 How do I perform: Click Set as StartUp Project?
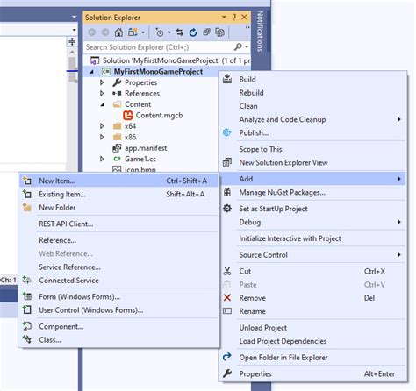point(312,209)
